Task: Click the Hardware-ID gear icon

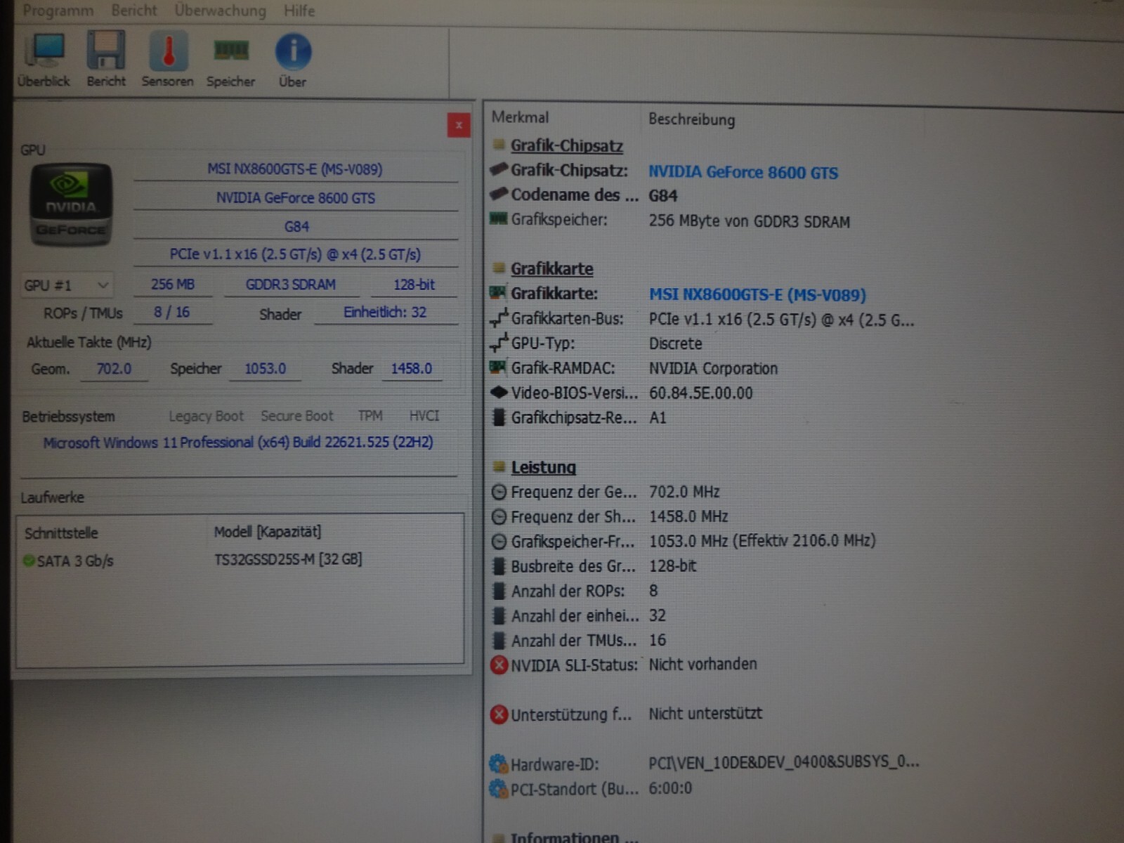Action: (498, 764)
